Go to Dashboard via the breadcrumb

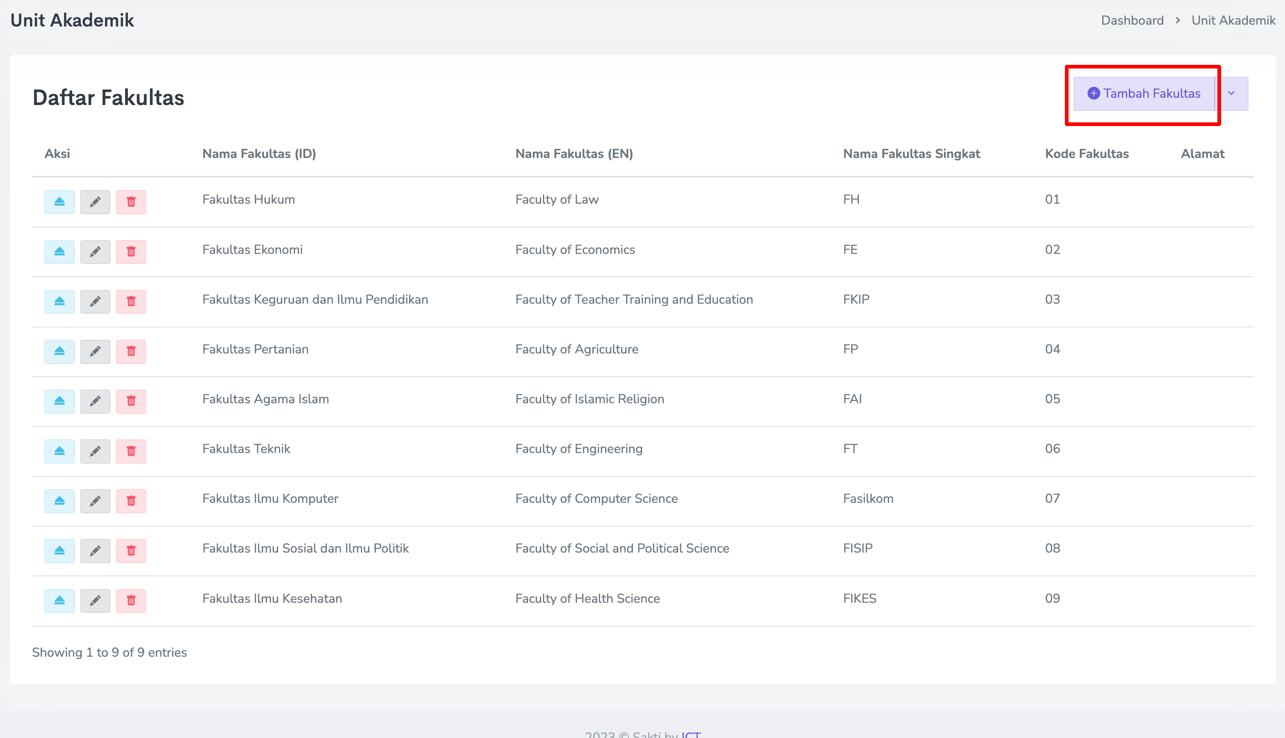(x=1132, y=20)
